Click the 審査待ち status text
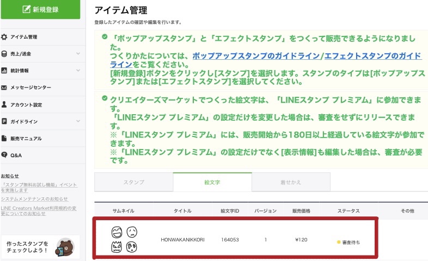The image size is (428, 261). coord(351,242)
